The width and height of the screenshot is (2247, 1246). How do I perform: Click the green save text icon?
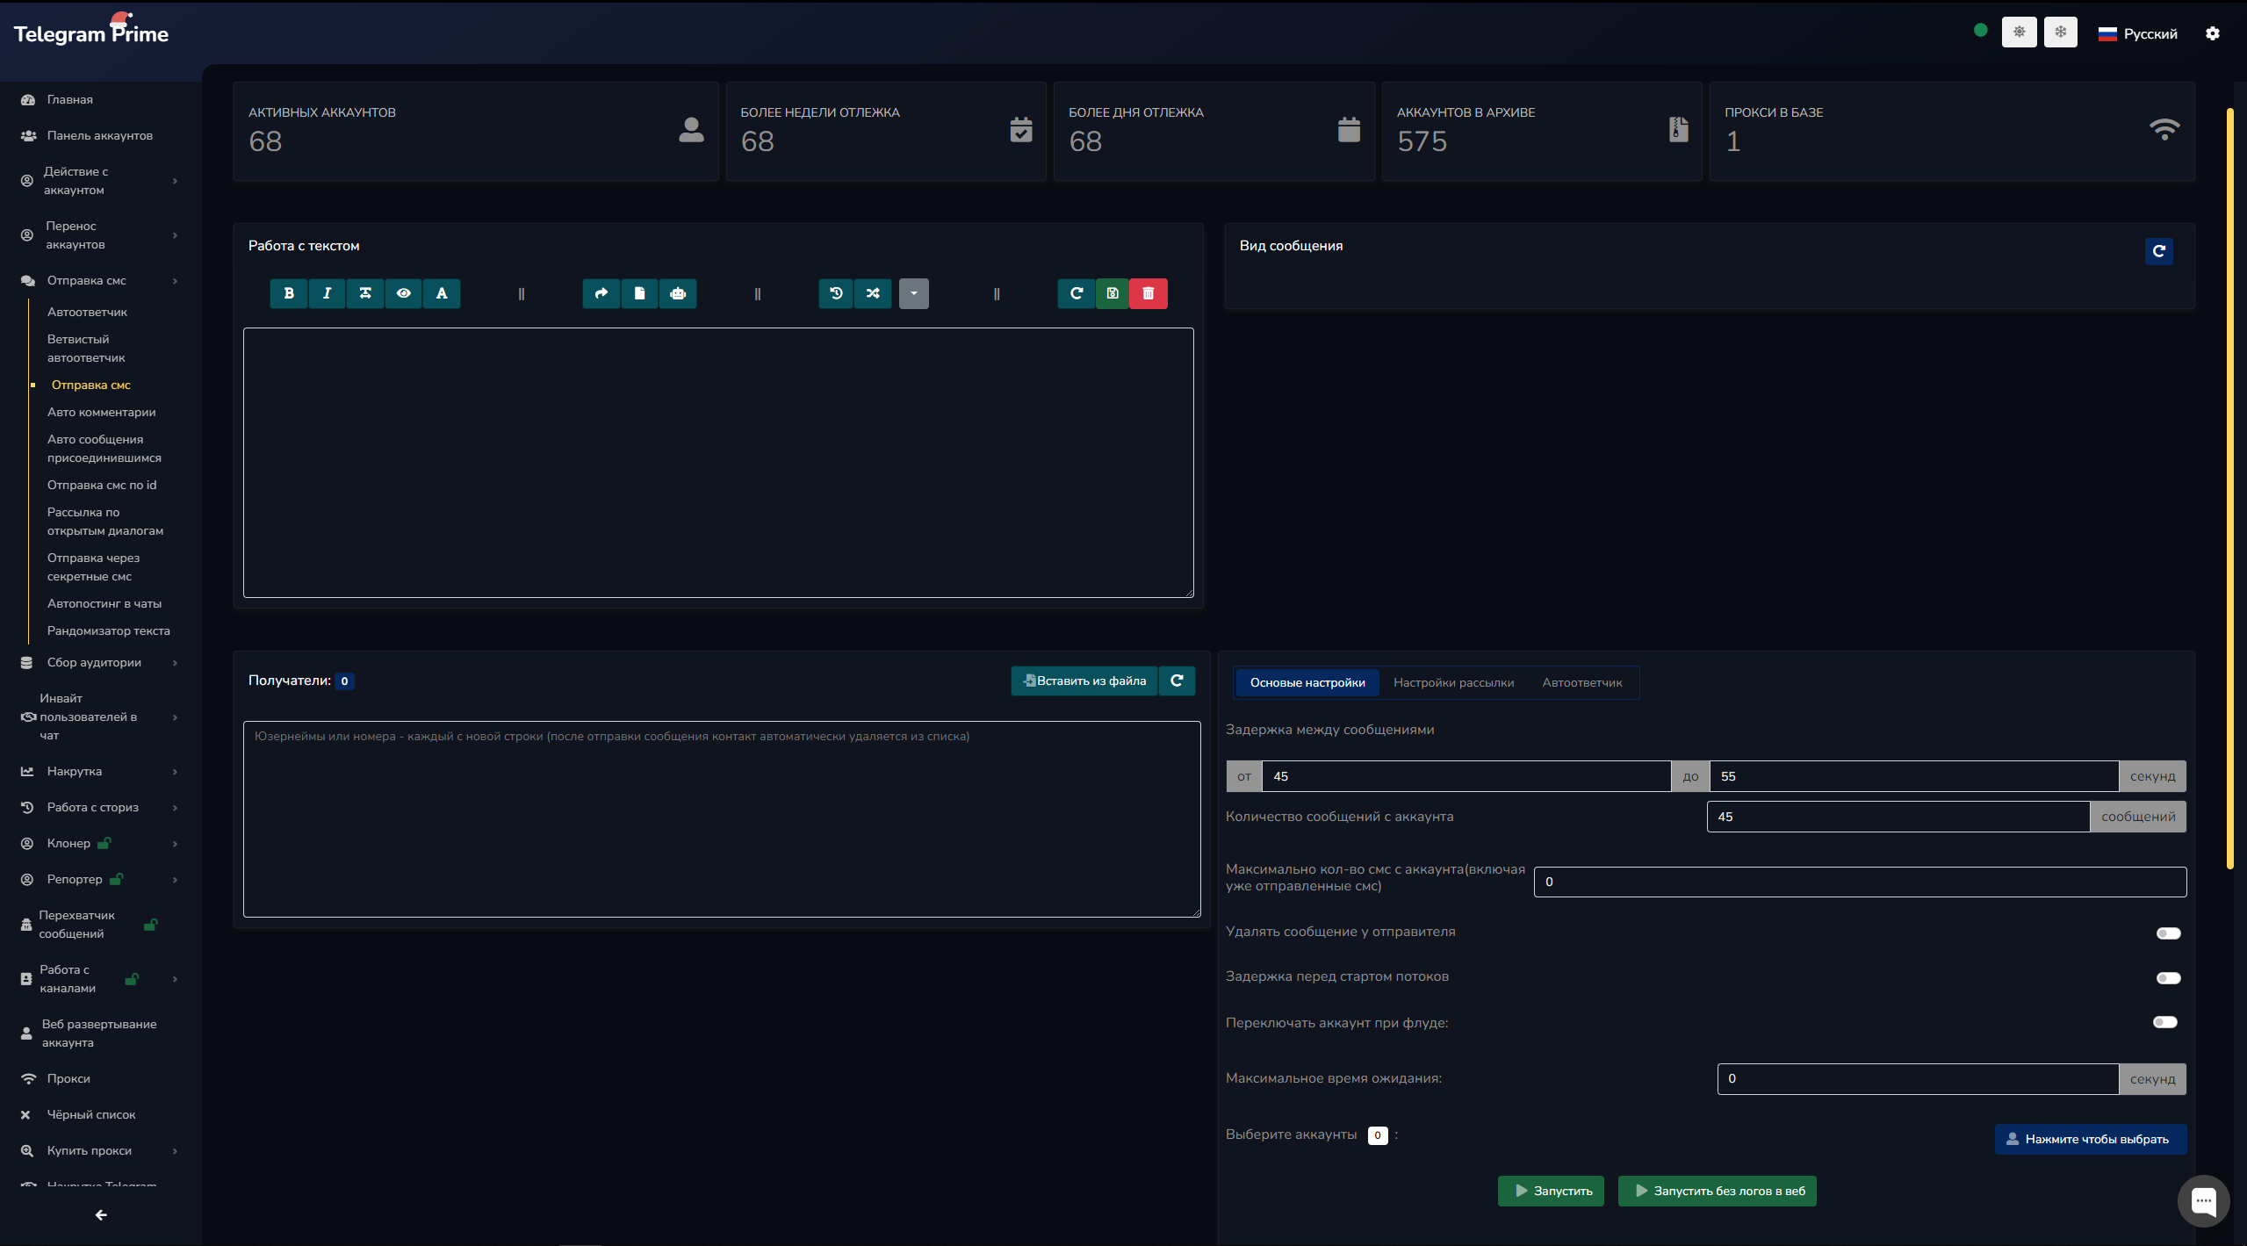(1113, 293)
